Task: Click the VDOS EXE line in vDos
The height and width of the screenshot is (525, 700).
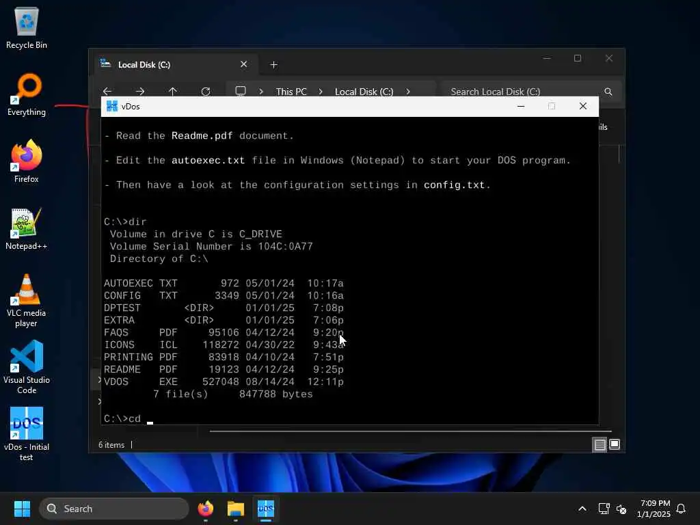Action: tap(224, 381)
